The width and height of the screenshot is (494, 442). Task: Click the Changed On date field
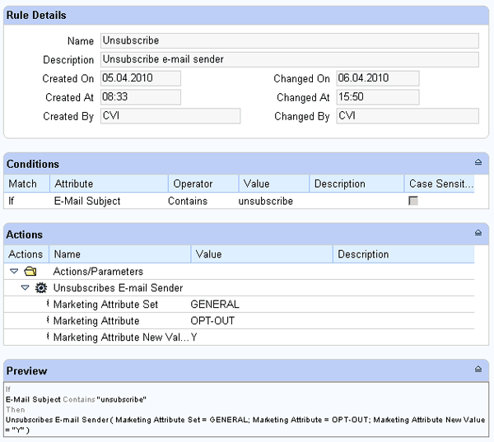point(377,78)
